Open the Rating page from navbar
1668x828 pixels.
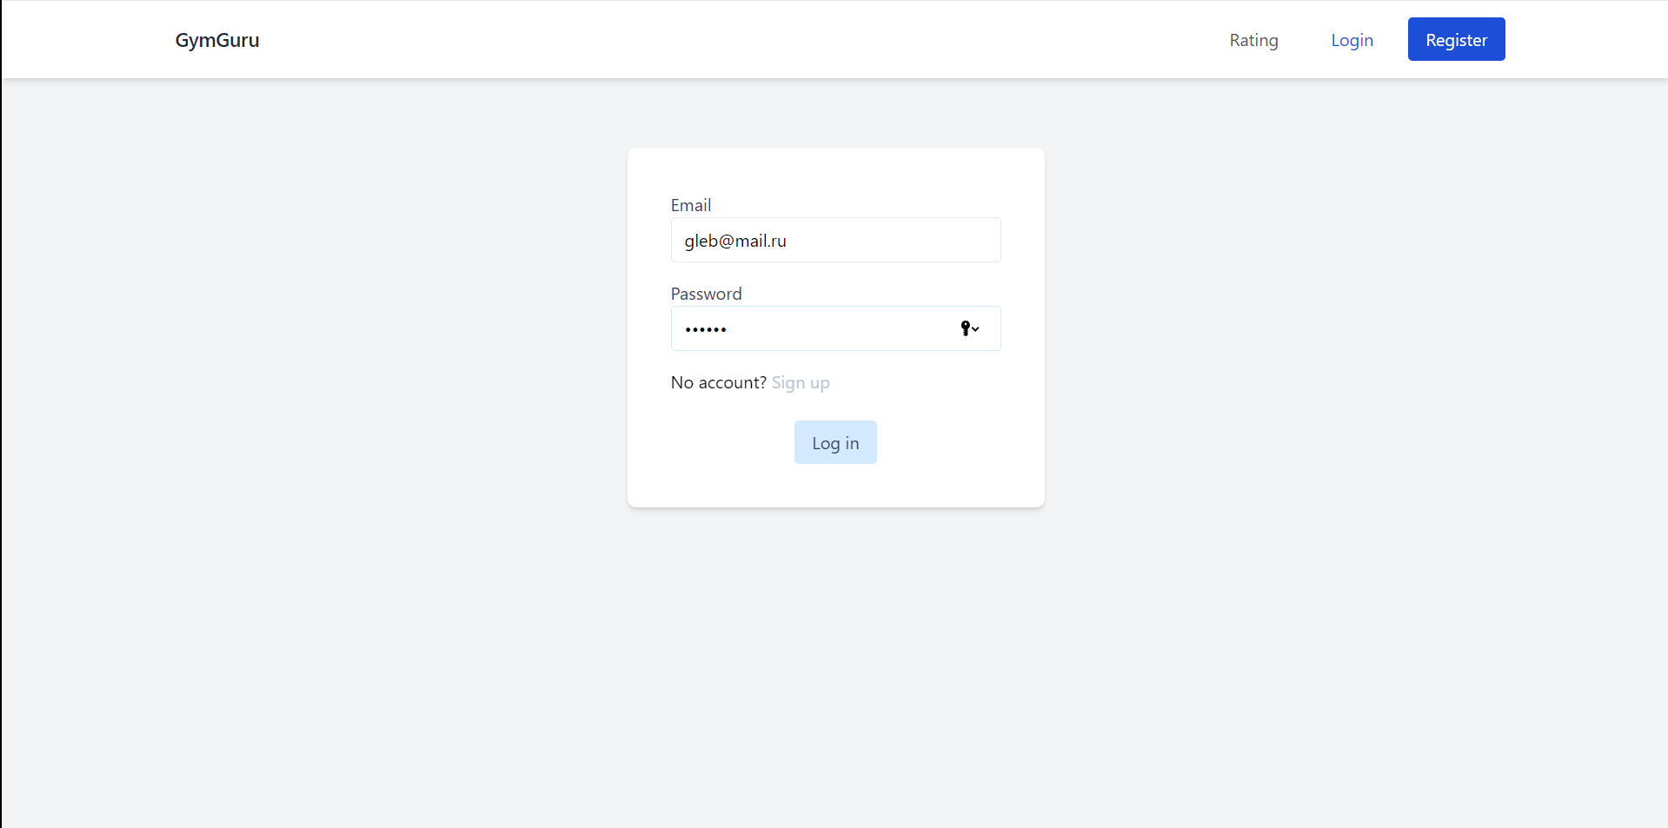click(x=1253, y=40)
